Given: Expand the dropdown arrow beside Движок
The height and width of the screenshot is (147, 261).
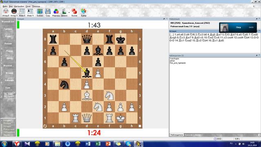Looking at the screenshot, I should click(x=69, y=12).
